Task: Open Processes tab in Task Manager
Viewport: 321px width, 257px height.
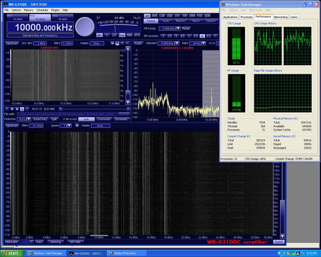Action: click(246, 17)
